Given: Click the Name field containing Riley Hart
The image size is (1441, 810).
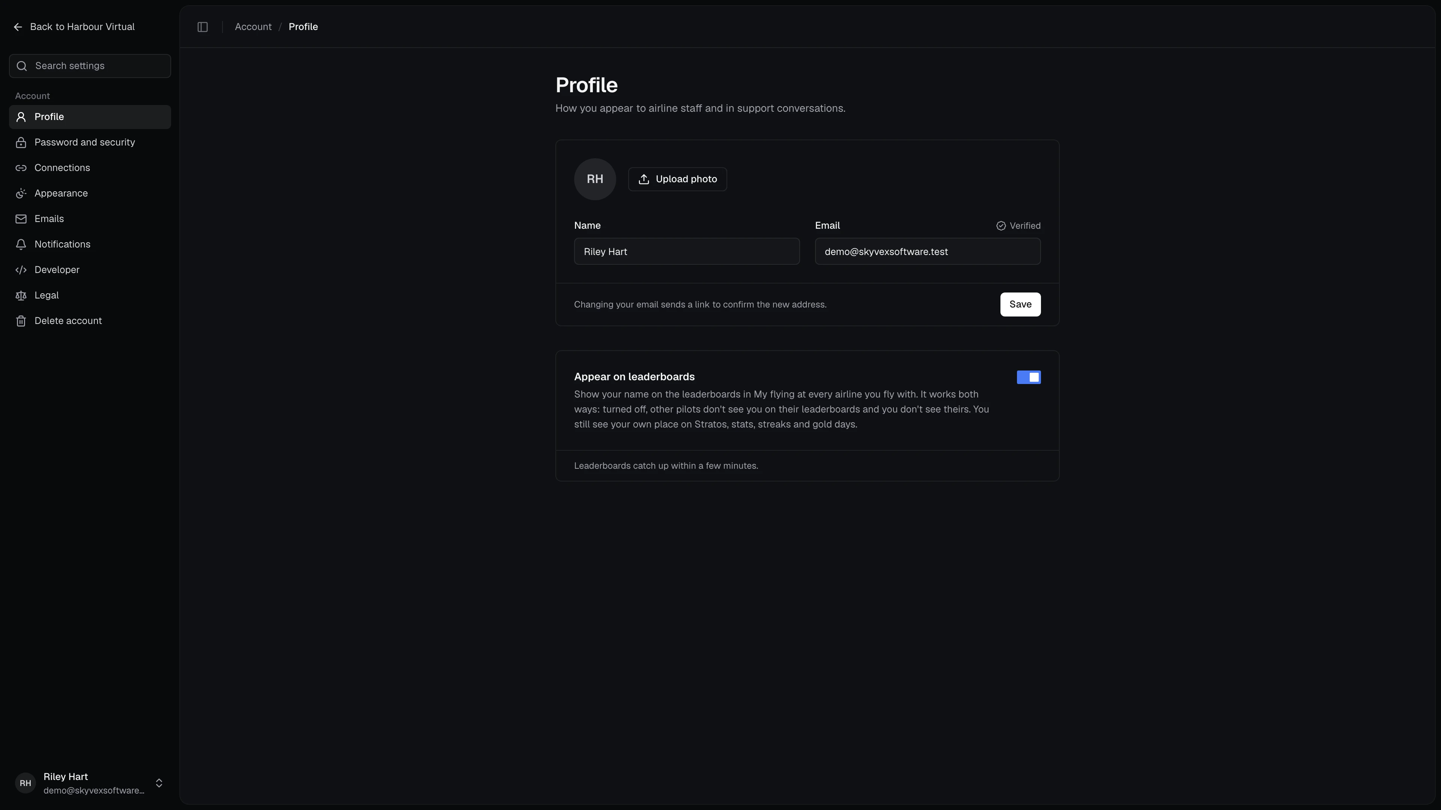Looking at the screenshot, I should [686, 252].
